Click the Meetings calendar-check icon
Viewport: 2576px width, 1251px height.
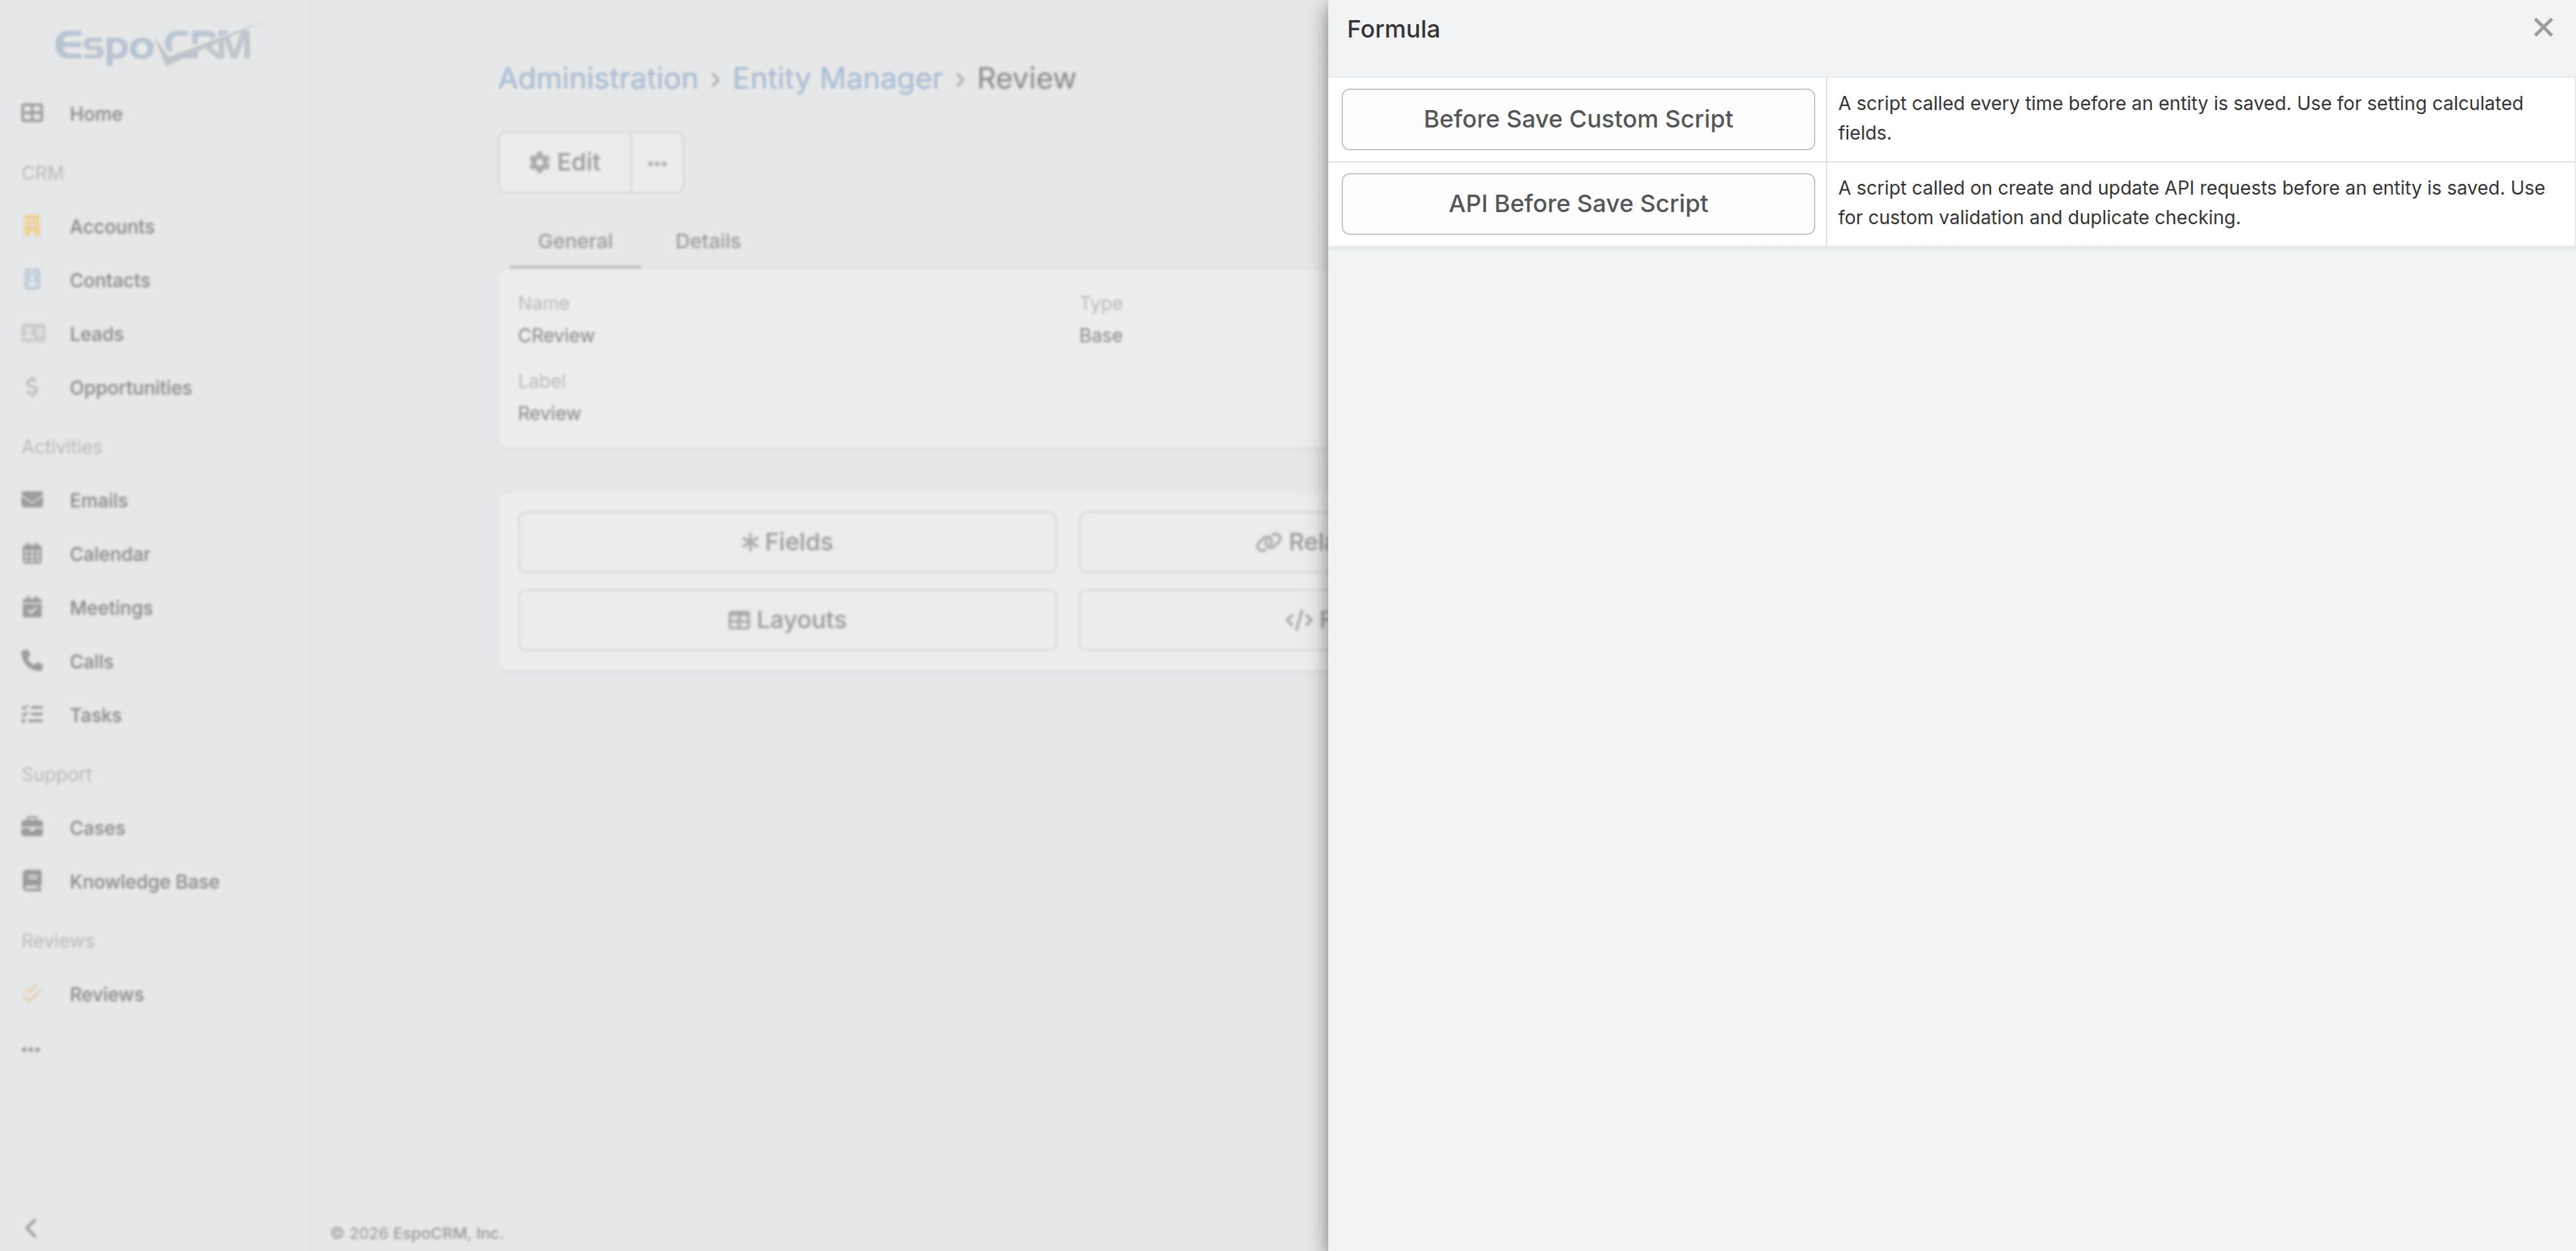32,607
